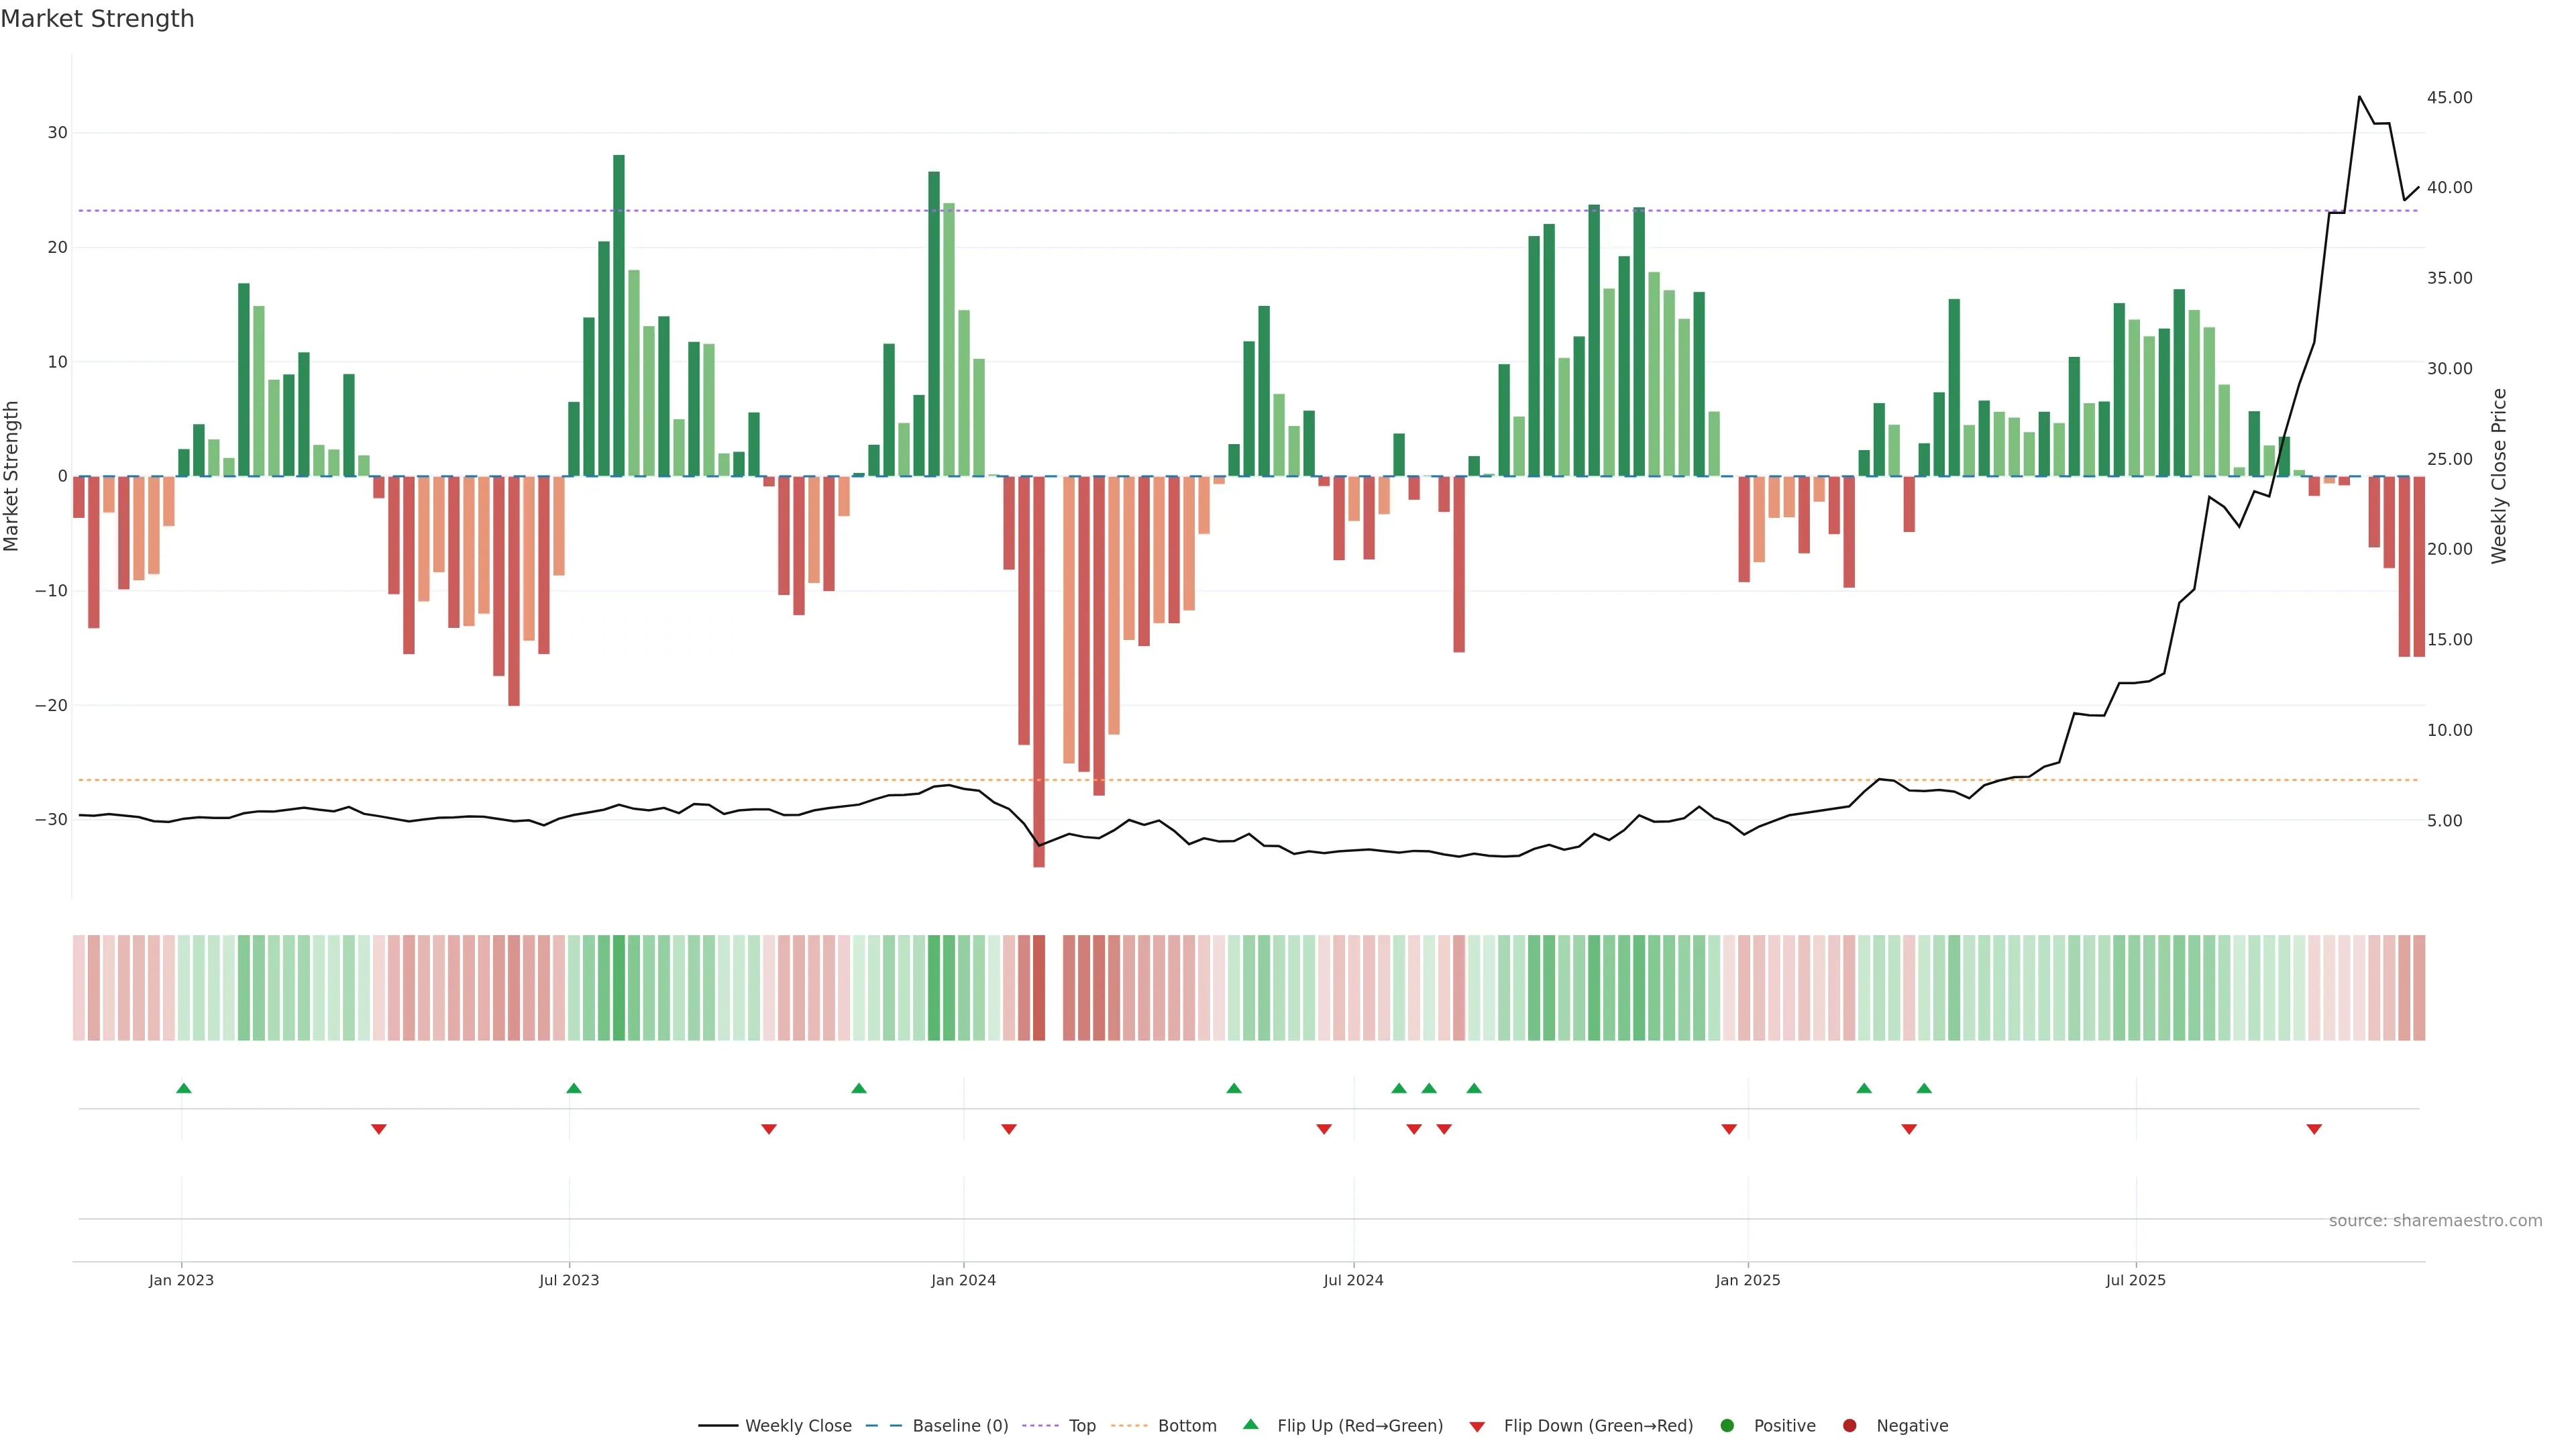Image resolution: width=2576 pixels, height=1449 pixels.
Task: Click the Jan 2024 x-axis label
Action: click(963, 1280)
